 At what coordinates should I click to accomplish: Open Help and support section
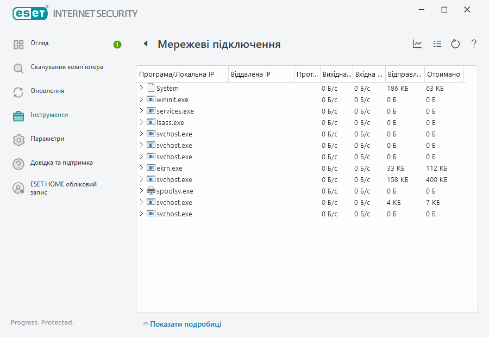click(x=65, y=163)
